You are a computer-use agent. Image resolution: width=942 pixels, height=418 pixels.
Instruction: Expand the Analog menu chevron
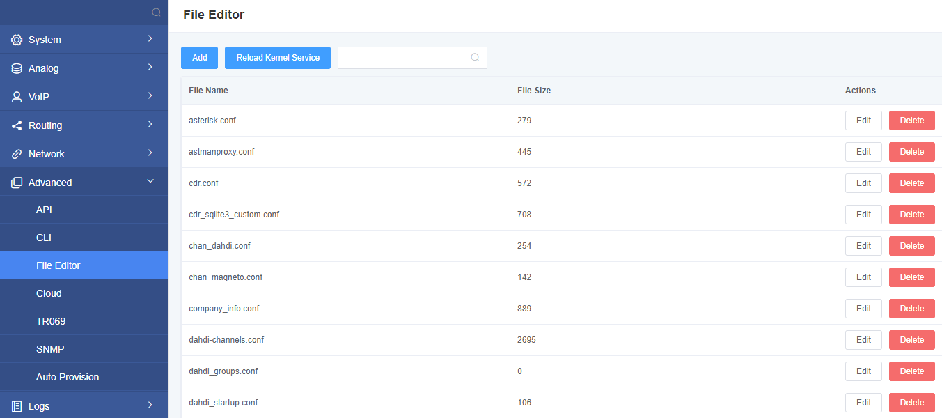point(150,68)
